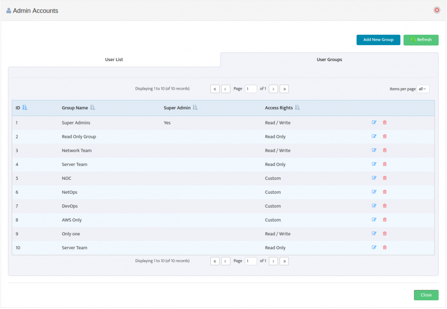Close the Admin Accounts dialog

point(426,295)
